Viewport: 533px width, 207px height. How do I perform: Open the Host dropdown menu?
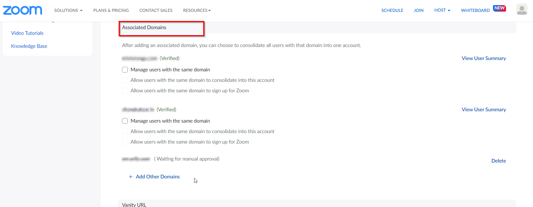(442, 10)
